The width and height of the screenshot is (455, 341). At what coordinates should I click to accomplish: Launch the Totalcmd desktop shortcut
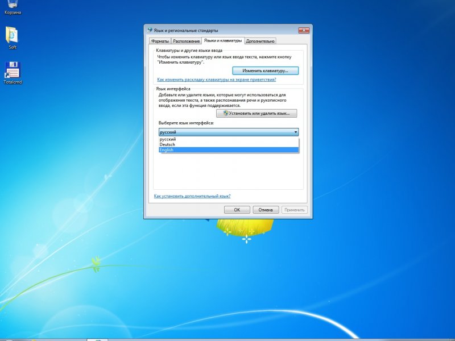[13, 73]
